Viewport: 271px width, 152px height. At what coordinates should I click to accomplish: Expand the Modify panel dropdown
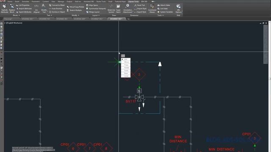[x=75, y=15]
